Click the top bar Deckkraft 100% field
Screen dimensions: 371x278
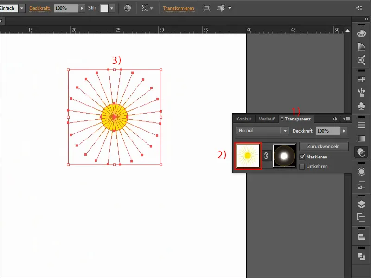(x=66, y=8)
